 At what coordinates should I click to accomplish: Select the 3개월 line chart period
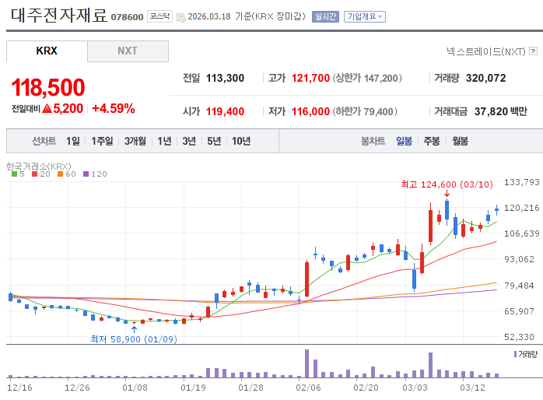click(x=135, y=141)
